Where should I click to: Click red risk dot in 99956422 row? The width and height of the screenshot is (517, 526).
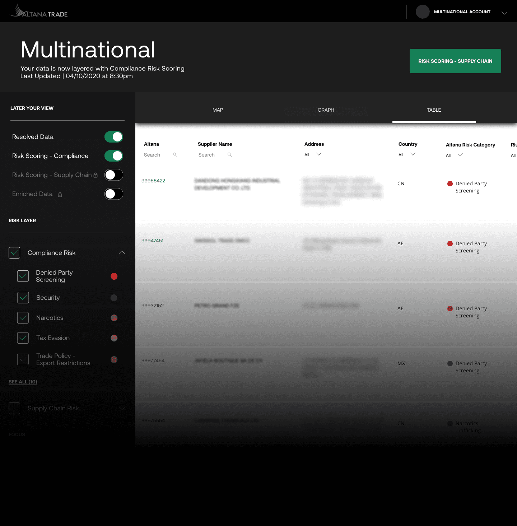pyautogui.click(x=450, y=183)
